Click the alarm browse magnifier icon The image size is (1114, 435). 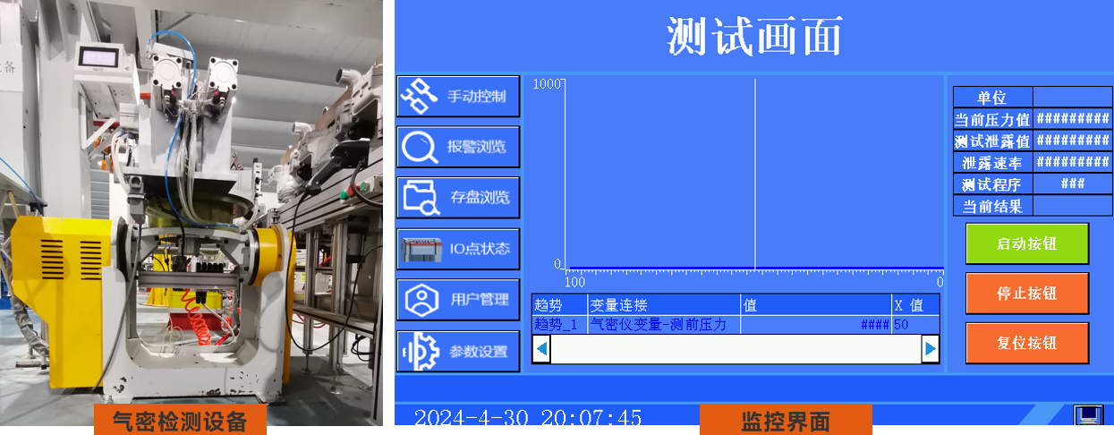tap(419, 147)
